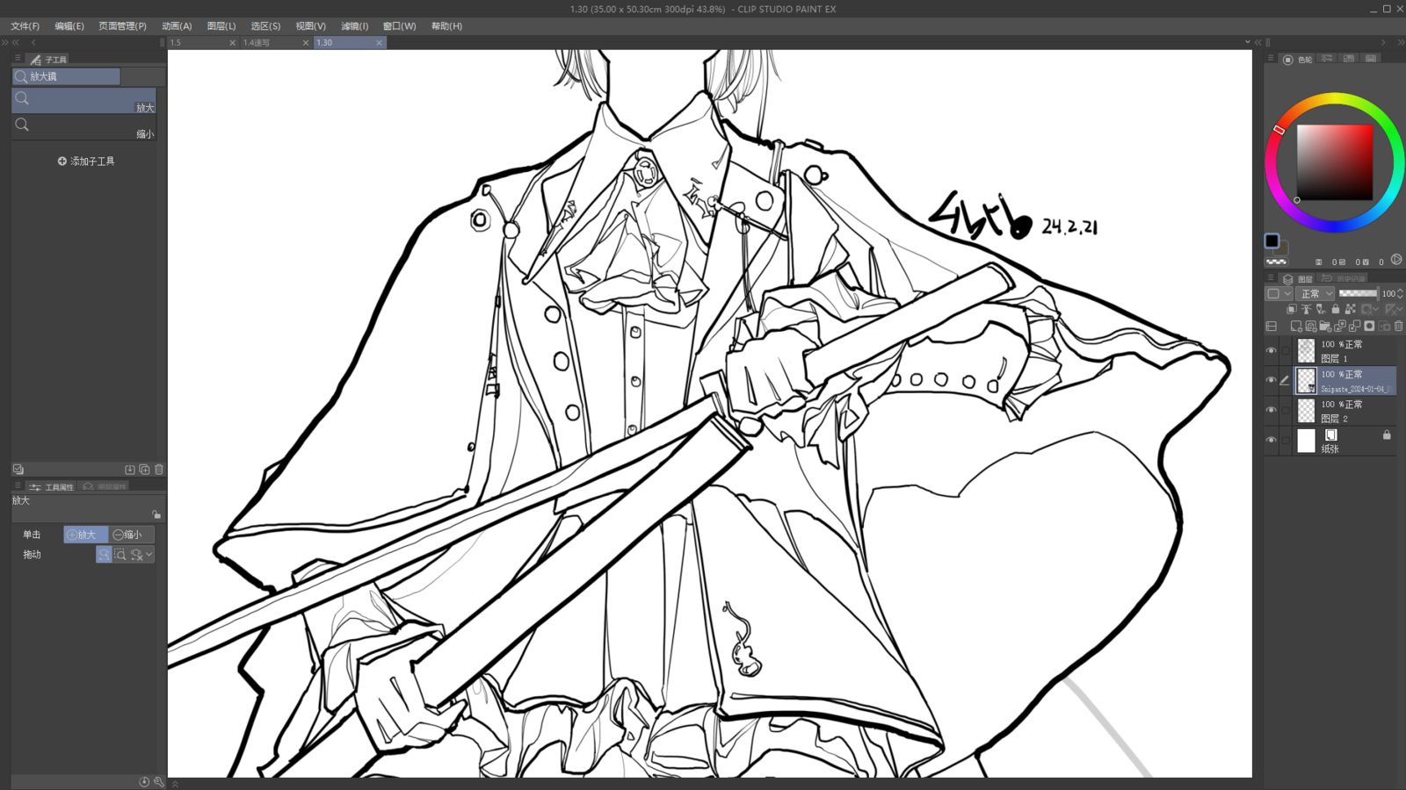Merge with layer below icon
Image resolution: width=1406 pixels, height=790 pixels.
pos(1354,326)
